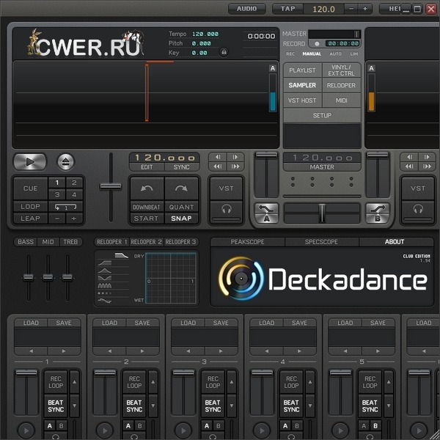Open the PLAYLIST panel
The width and height of the screenshot is (440, 440).
pos(302,70)
